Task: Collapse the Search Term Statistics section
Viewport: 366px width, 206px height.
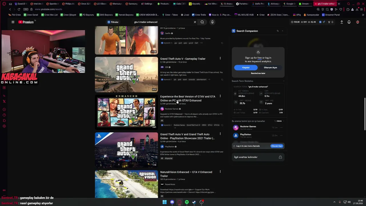Action: pyautogui.click(x=284, y=81)
